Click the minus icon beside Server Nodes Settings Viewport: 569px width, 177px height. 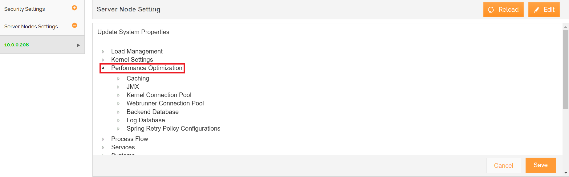tap(74, 26)
